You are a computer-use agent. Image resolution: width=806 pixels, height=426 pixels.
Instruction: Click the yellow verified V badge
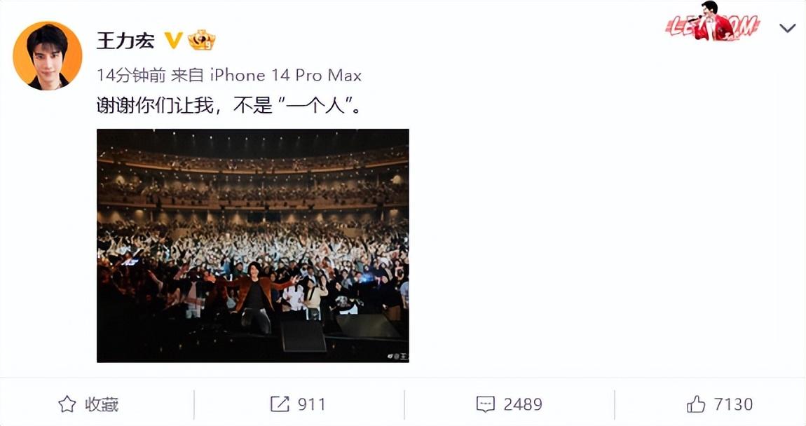pos(173,41)
